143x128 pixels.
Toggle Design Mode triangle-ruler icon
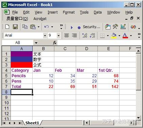(x=123, y=27)
